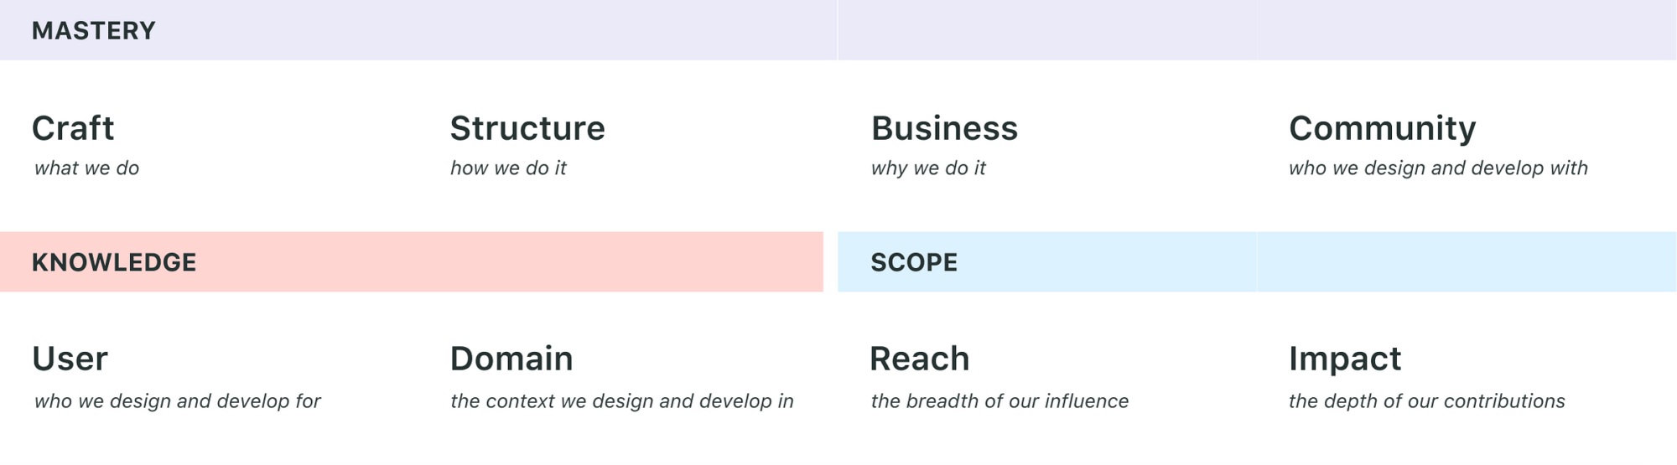Click the MASTERY section header label
Image resolution: width=1677 pixels, height=465 pixels.
[x=93, y=31]
